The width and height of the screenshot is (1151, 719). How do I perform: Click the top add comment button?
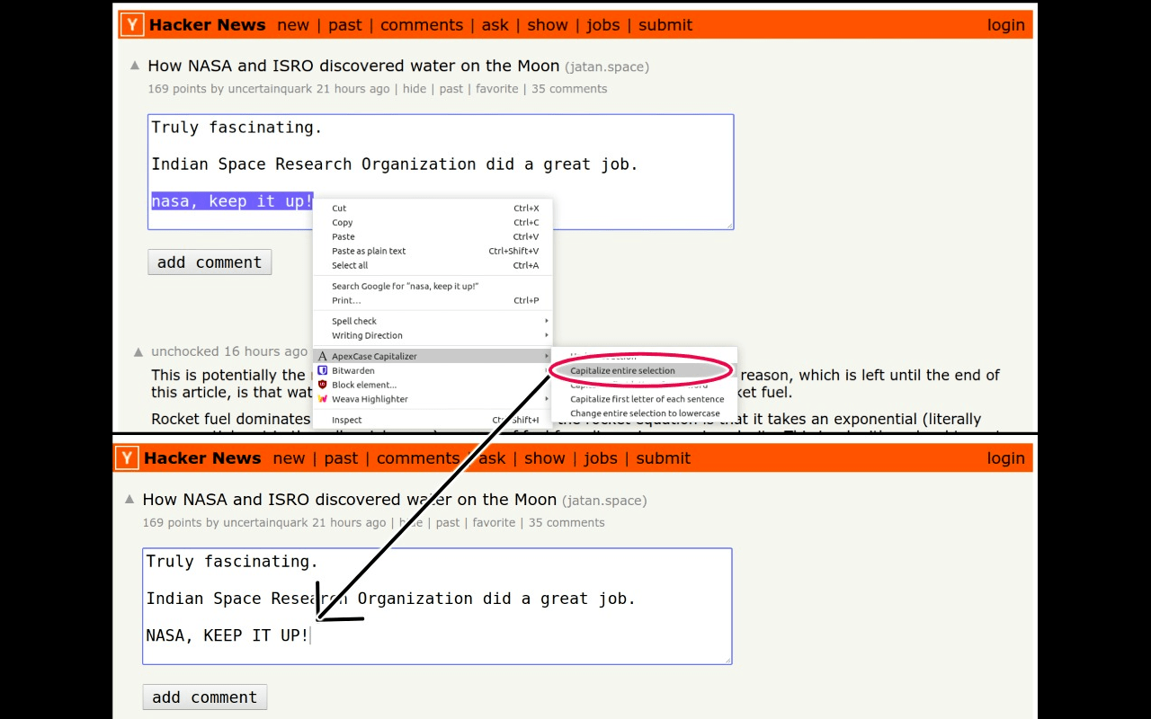click(x=210, y=262)
